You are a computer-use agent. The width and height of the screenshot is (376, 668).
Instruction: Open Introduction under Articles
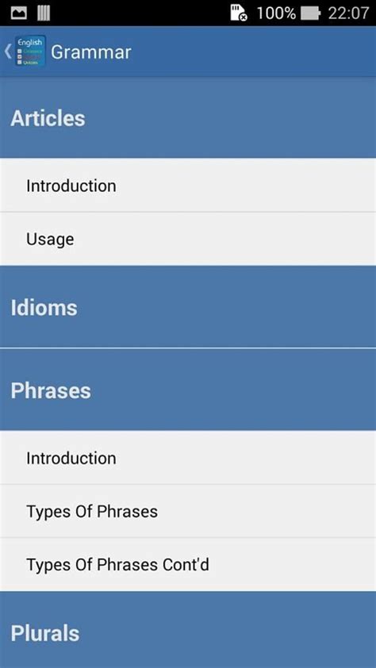tap(188, 186)
